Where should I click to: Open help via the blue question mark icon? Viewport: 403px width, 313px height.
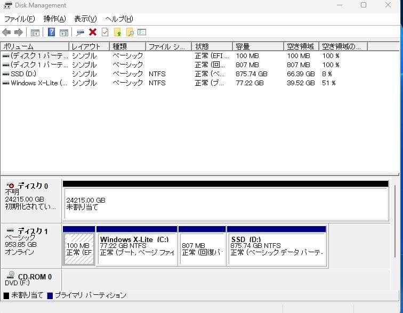coord(51,32)
